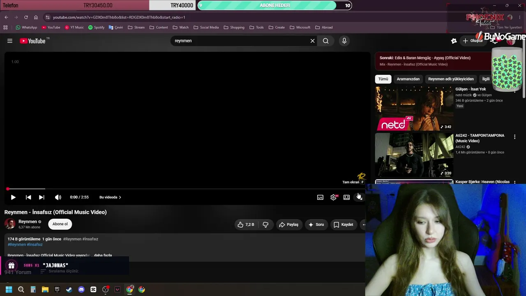Launch Epic Games from the taskbar
The image size is (526, 296).
[x=57, y=289]
